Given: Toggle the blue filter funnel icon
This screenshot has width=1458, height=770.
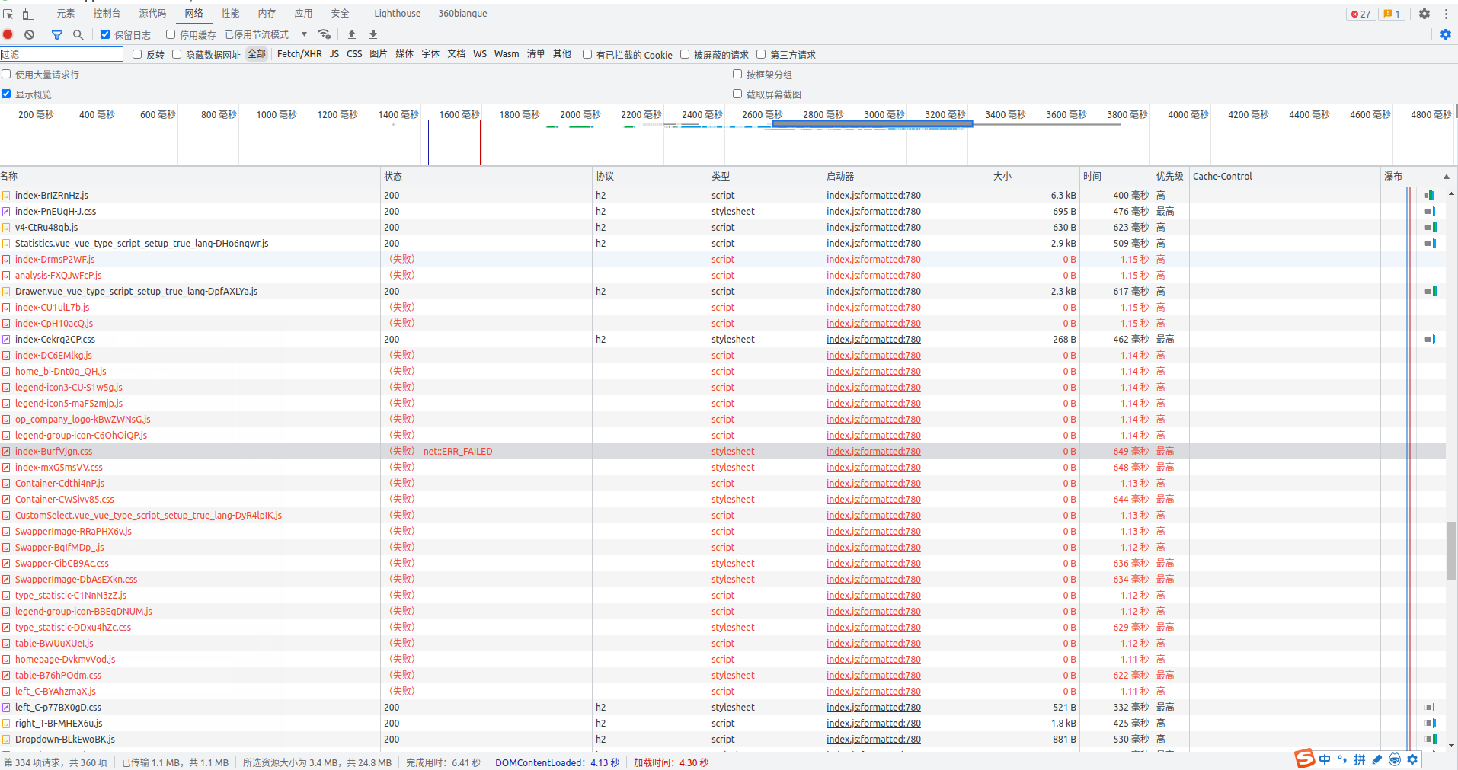Looking at the screenshot, I should point(57,34).
